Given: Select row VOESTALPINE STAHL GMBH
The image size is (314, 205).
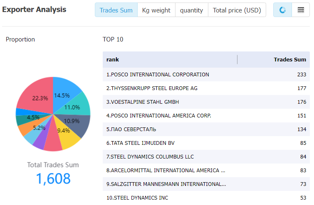Looking at the screenshot, I should coord(206,102).
